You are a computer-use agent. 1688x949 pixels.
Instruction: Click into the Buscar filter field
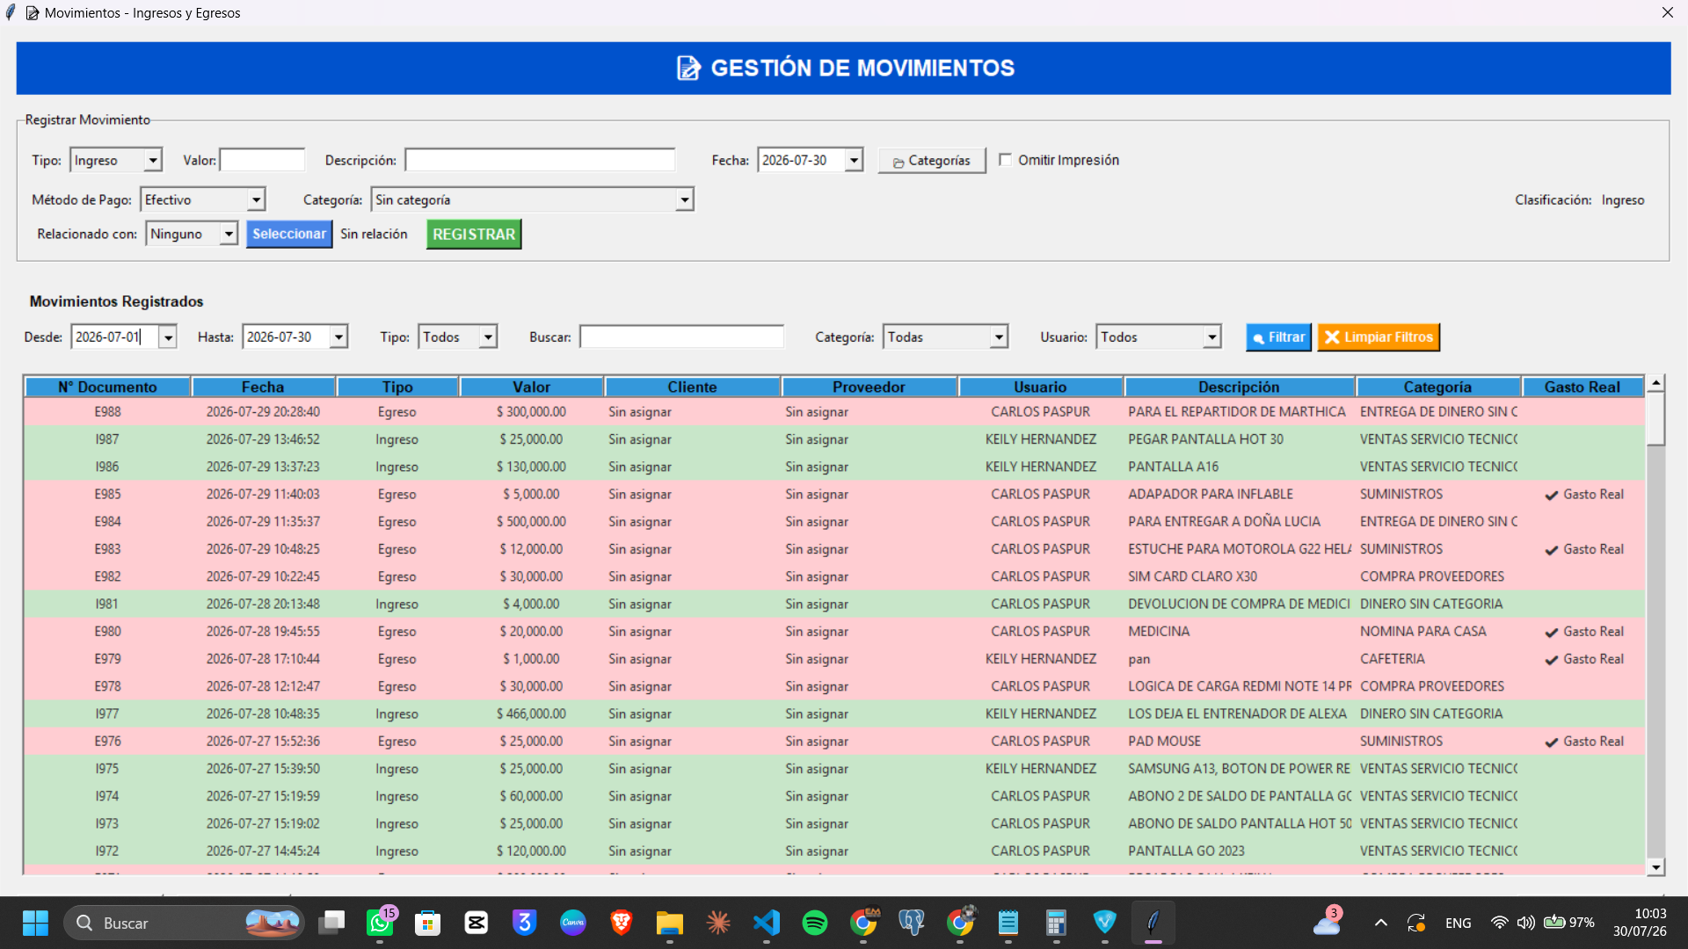point(681,337)
